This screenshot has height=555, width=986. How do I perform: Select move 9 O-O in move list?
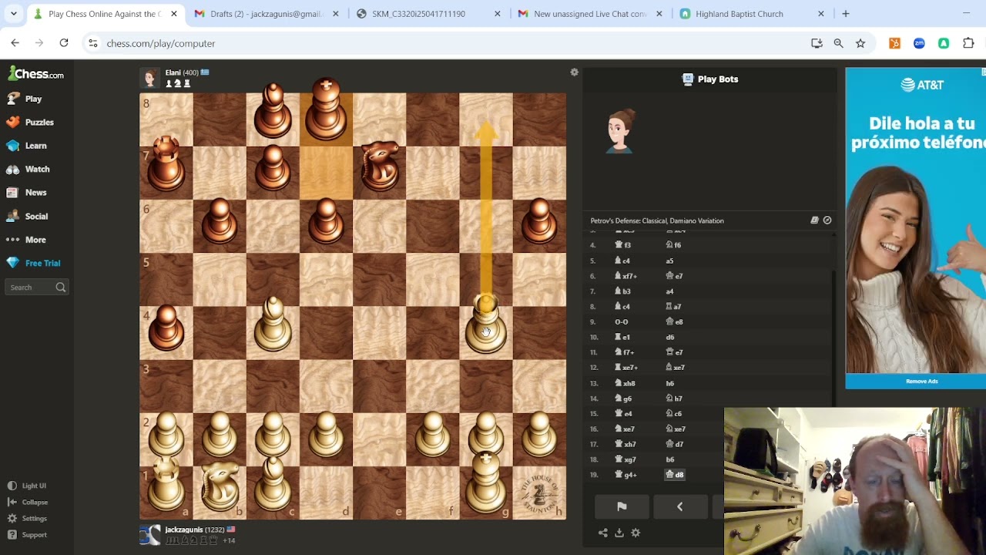[x=621, y=321]
